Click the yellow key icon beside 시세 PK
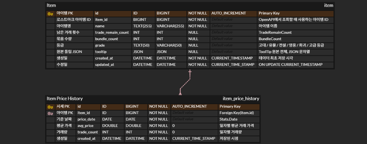Image resolution: width=367 pixels, height=144 pixels. point(50,107)
